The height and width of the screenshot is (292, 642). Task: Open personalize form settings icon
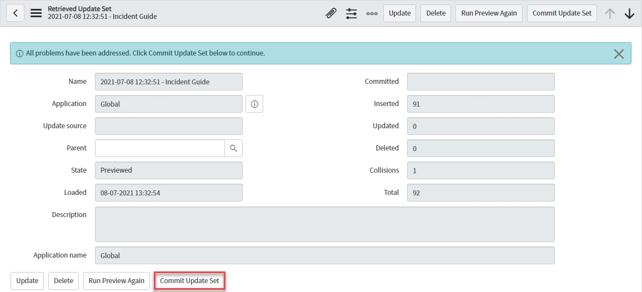point(352,13)
